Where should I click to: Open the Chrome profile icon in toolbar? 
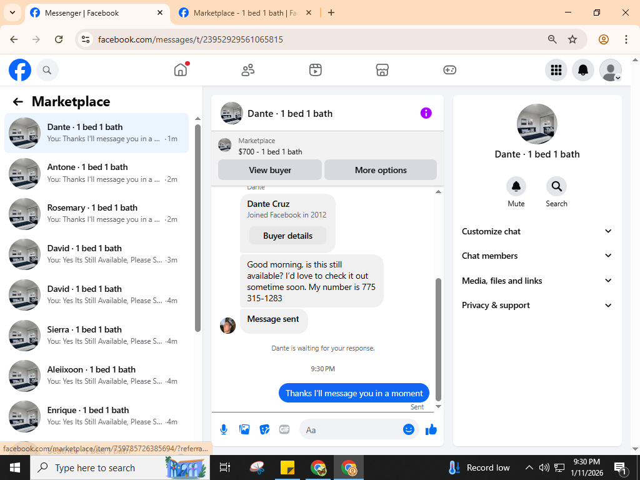point(603,39)
